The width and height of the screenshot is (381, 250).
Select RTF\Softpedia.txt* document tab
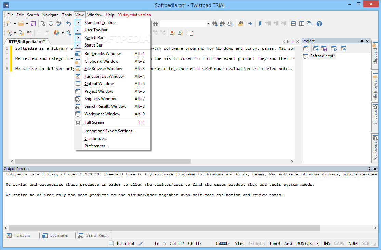[x=27, y=41]
